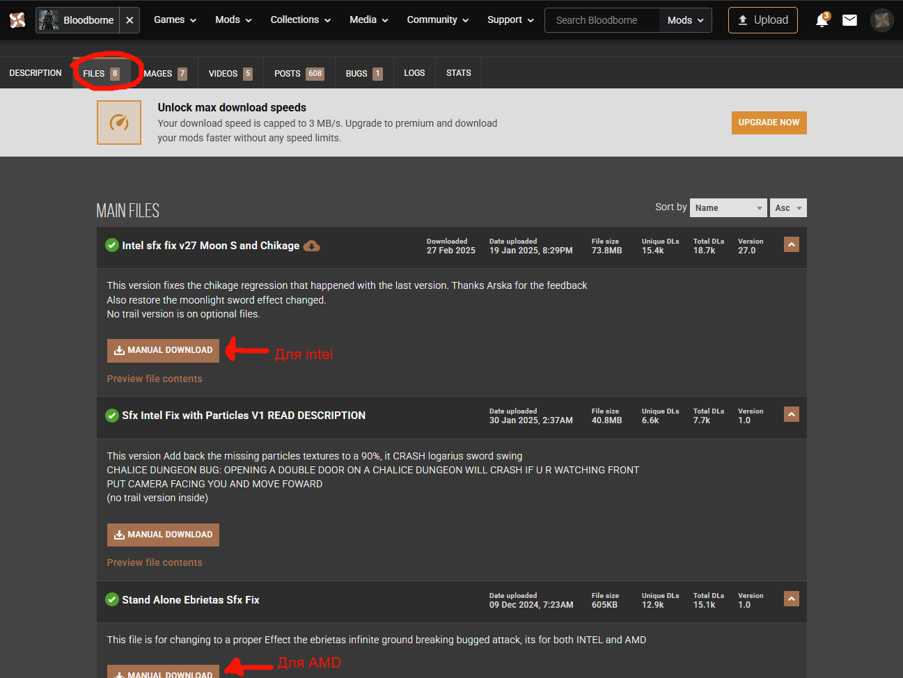
Task: Click version value '27.0'
Action: pos(747,251)
